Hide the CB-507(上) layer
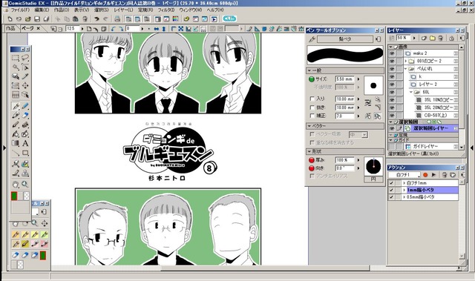 392,115
